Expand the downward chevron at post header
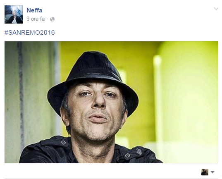The width and height of the screenshot is (222, 179). click(216, 9)
